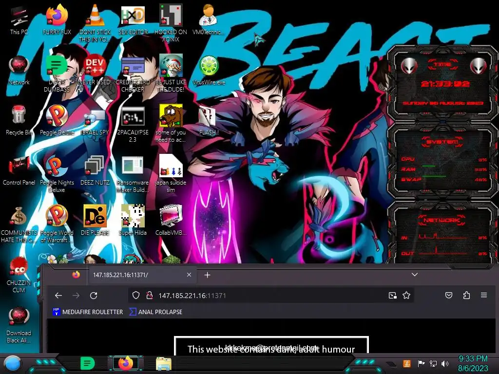Reload the current Firefox page
The height and width of the screenshot is (374, 499).
[x=94, y=296]
